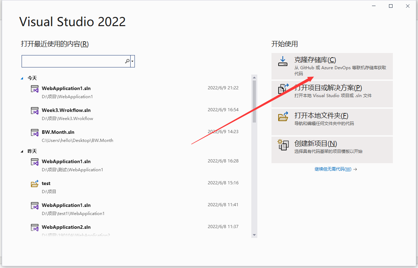Maximize the Visual Studio start window

click(390, 6)
